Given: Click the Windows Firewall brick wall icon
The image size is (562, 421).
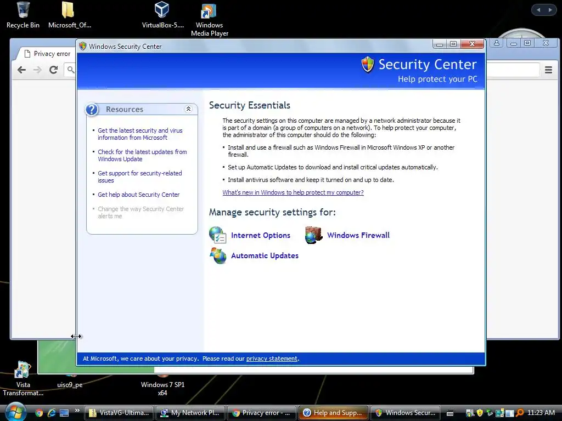Looking at the screenshot, I should coord(313,235).
